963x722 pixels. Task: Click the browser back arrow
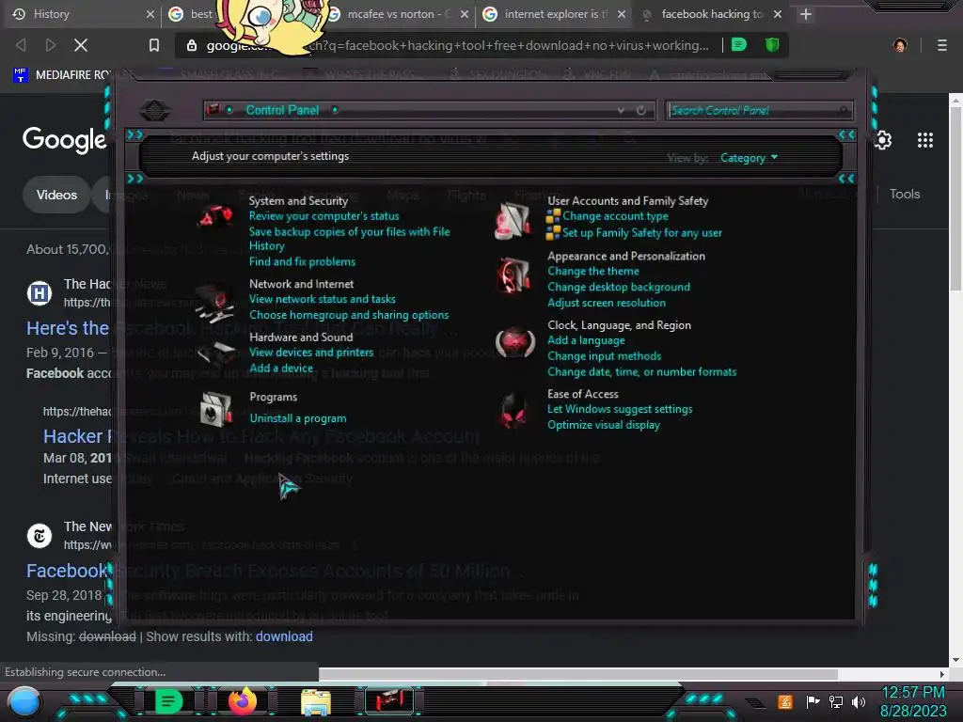21,45
